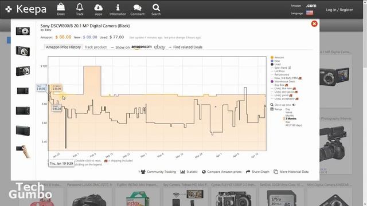Click the Log In / Register link
The image size is (367, 206).
point(339,10)
